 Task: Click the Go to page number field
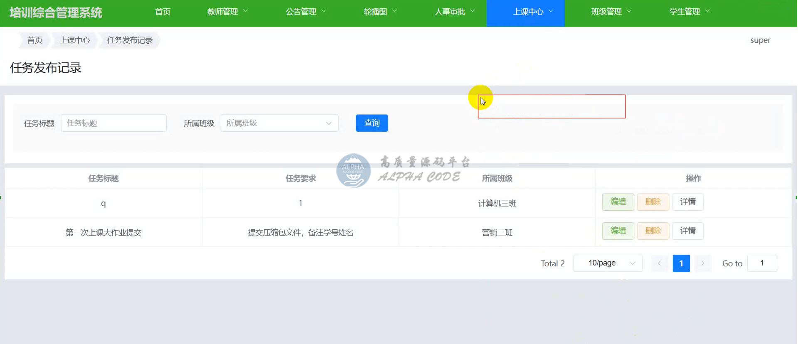761,263
